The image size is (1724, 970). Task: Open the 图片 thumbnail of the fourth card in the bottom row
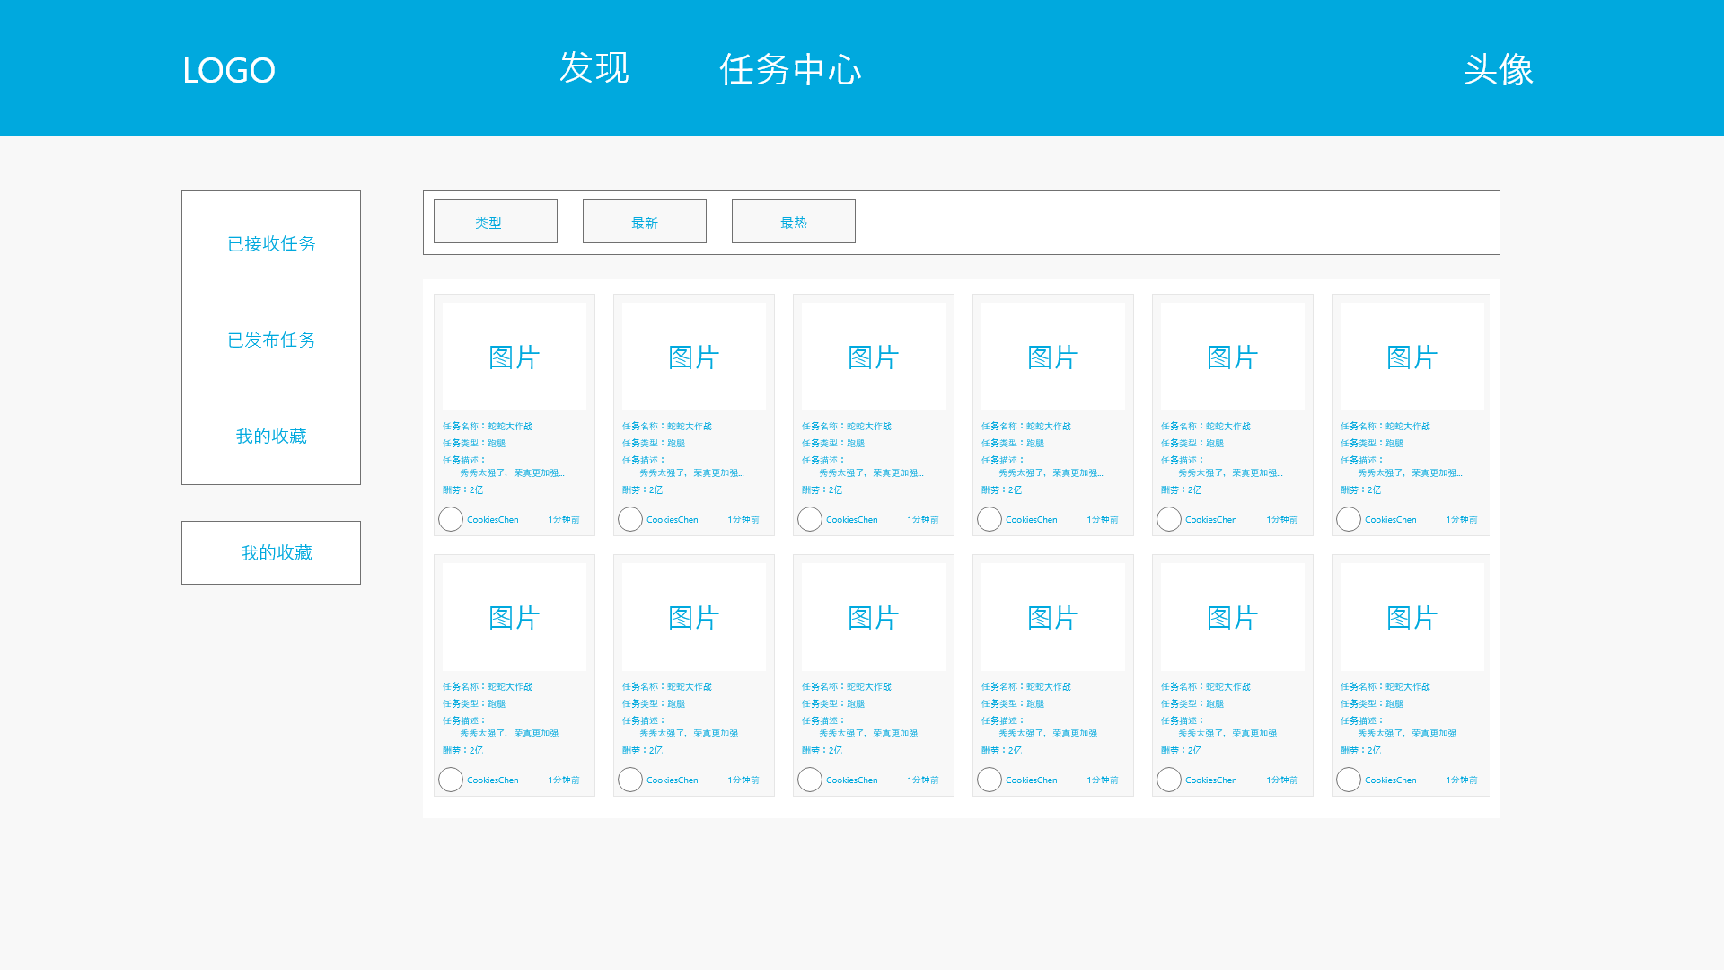1053,617
